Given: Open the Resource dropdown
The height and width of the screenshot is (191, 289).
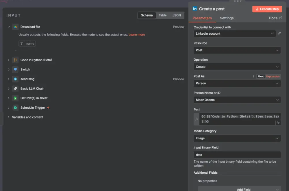Looking at the screenshot, I should [237, 50].
